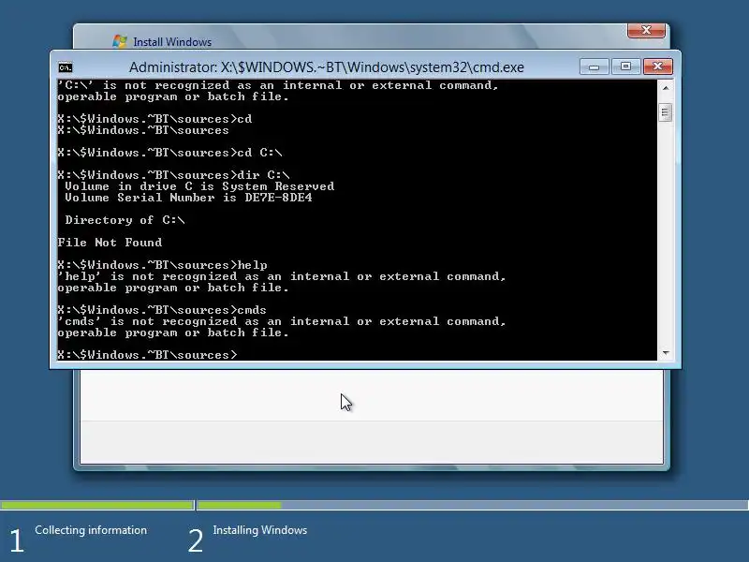Click 'Volume in drive C is System Reserved'

pos(199,186)
